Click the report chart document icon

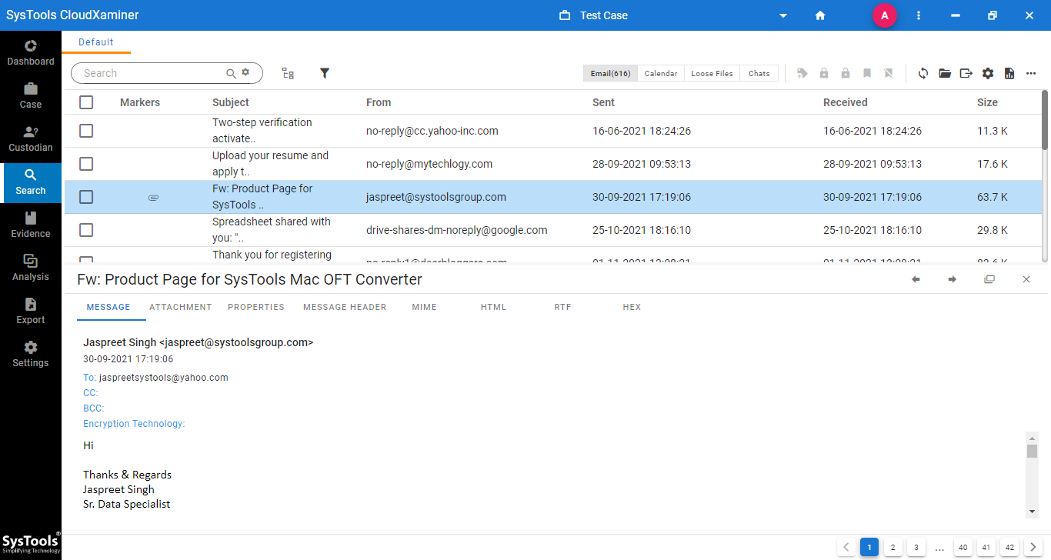1009,73
